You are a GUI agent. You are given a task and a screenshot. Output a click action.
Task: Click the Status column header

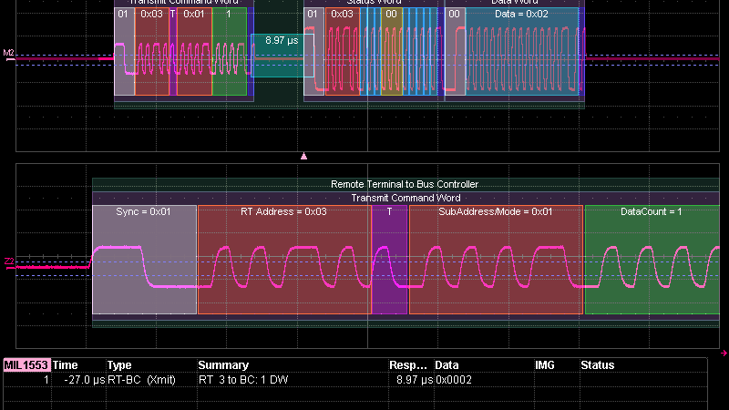(598, 365)
